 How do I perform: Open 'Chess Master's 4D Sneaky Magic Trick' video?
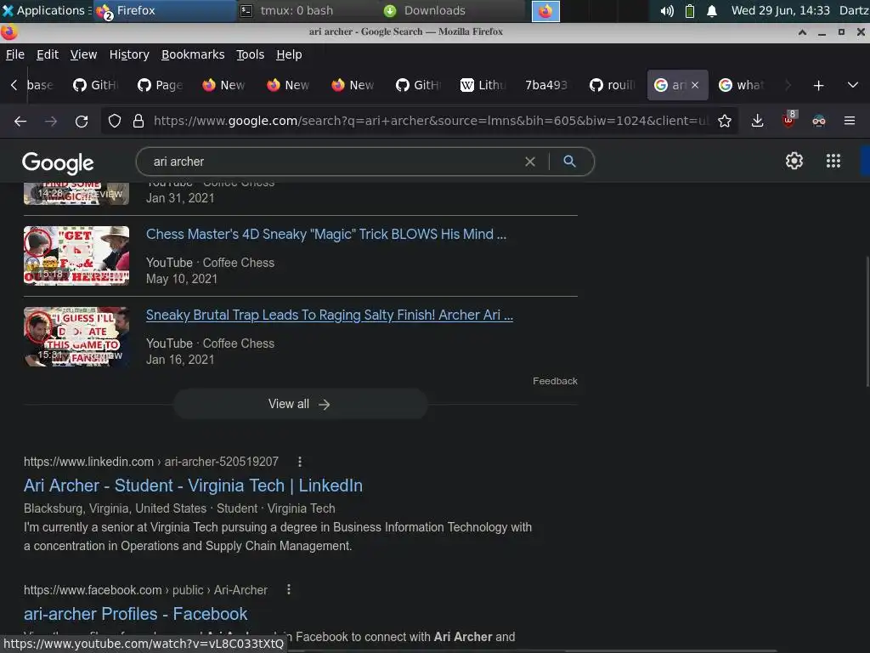(x=325, y=235)
